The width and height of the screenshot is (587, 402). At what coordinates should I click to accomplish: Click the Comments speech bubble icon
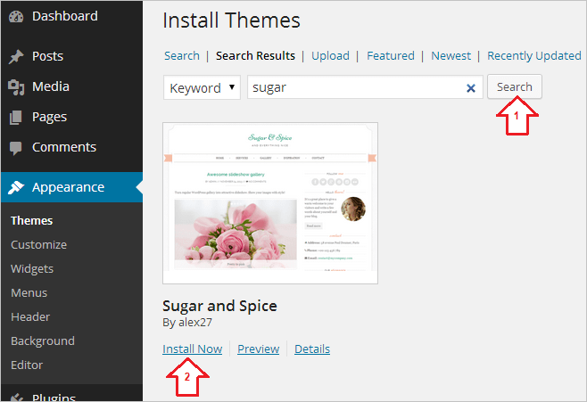pos(16,148)
